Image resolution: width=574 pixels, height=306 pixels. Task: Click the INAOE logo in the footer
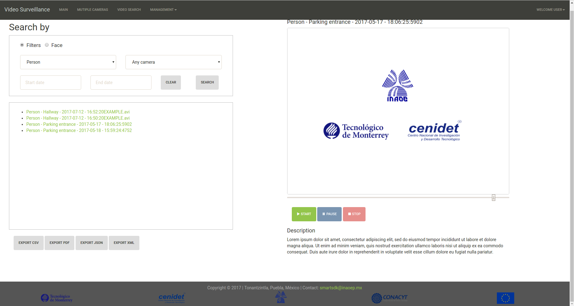pyautogui.click(x=281, y=297)
